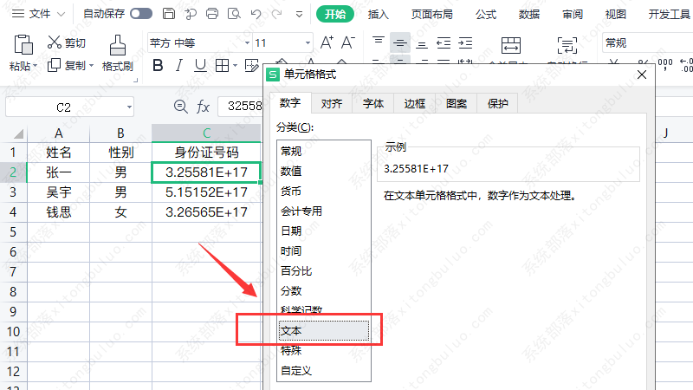Click the increase font size icon
Screen dimensions: 693x390
[x=327, y=42]
